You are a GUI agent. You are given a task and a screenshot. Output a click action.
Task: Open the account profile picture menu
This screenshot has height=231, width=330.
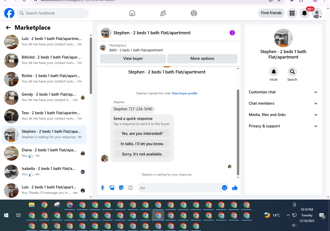317,13
